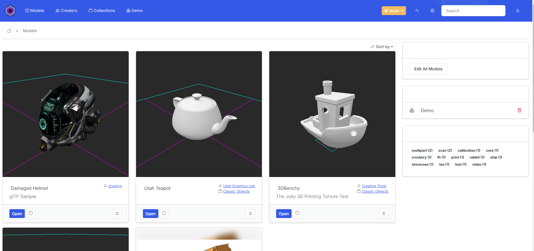534x251 pixels.
Task: Delete the Demo filter with trash icon
Action: [x=519, y=110]
